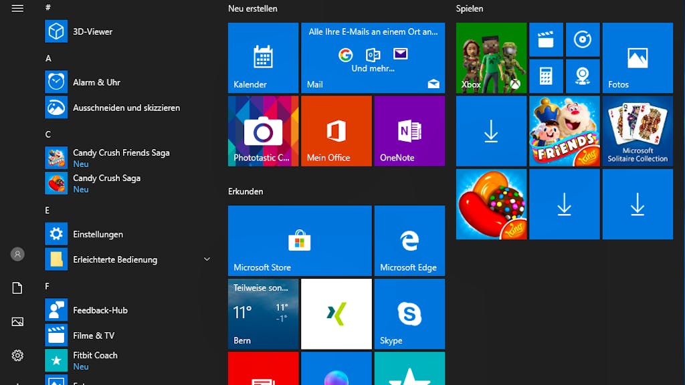
Task: Open the Documents icon in the left rail
Action: (17, 288)
